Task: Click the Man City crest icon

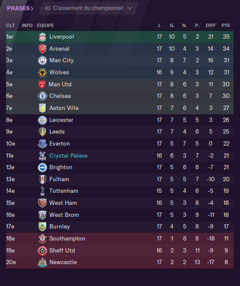Action: pyautogui.click(x=42, y=61)
